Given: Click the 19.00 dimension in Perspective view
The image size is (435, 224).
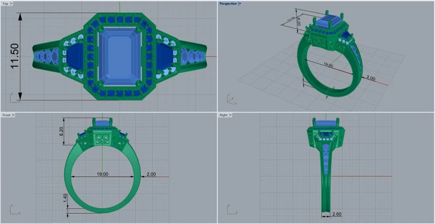Looking at the screenshot, I should pyautogui.click(x=328, y=65).
